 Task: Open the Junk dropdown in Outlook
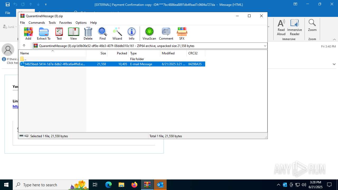[x=10, y=27]
